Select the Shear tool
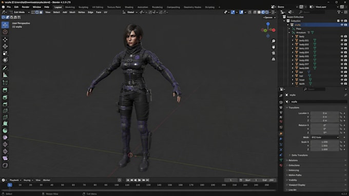349x196 pixels. (x=5, y=158)
